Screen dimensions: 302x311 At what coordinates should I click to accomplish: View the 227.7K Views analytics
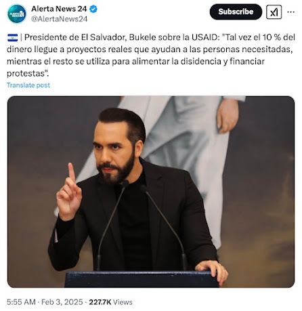(110, 302)
